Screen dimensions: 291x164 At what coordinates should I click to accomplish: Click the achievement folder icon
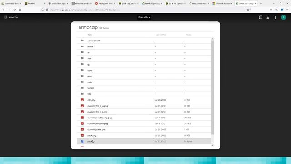[82, 41]
